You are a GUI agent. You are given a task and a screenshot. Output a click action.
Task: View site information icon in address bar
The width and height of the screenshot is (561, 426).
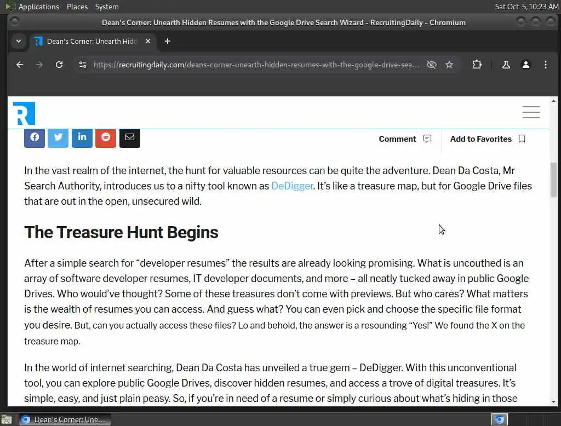click(x=83, y=65)
